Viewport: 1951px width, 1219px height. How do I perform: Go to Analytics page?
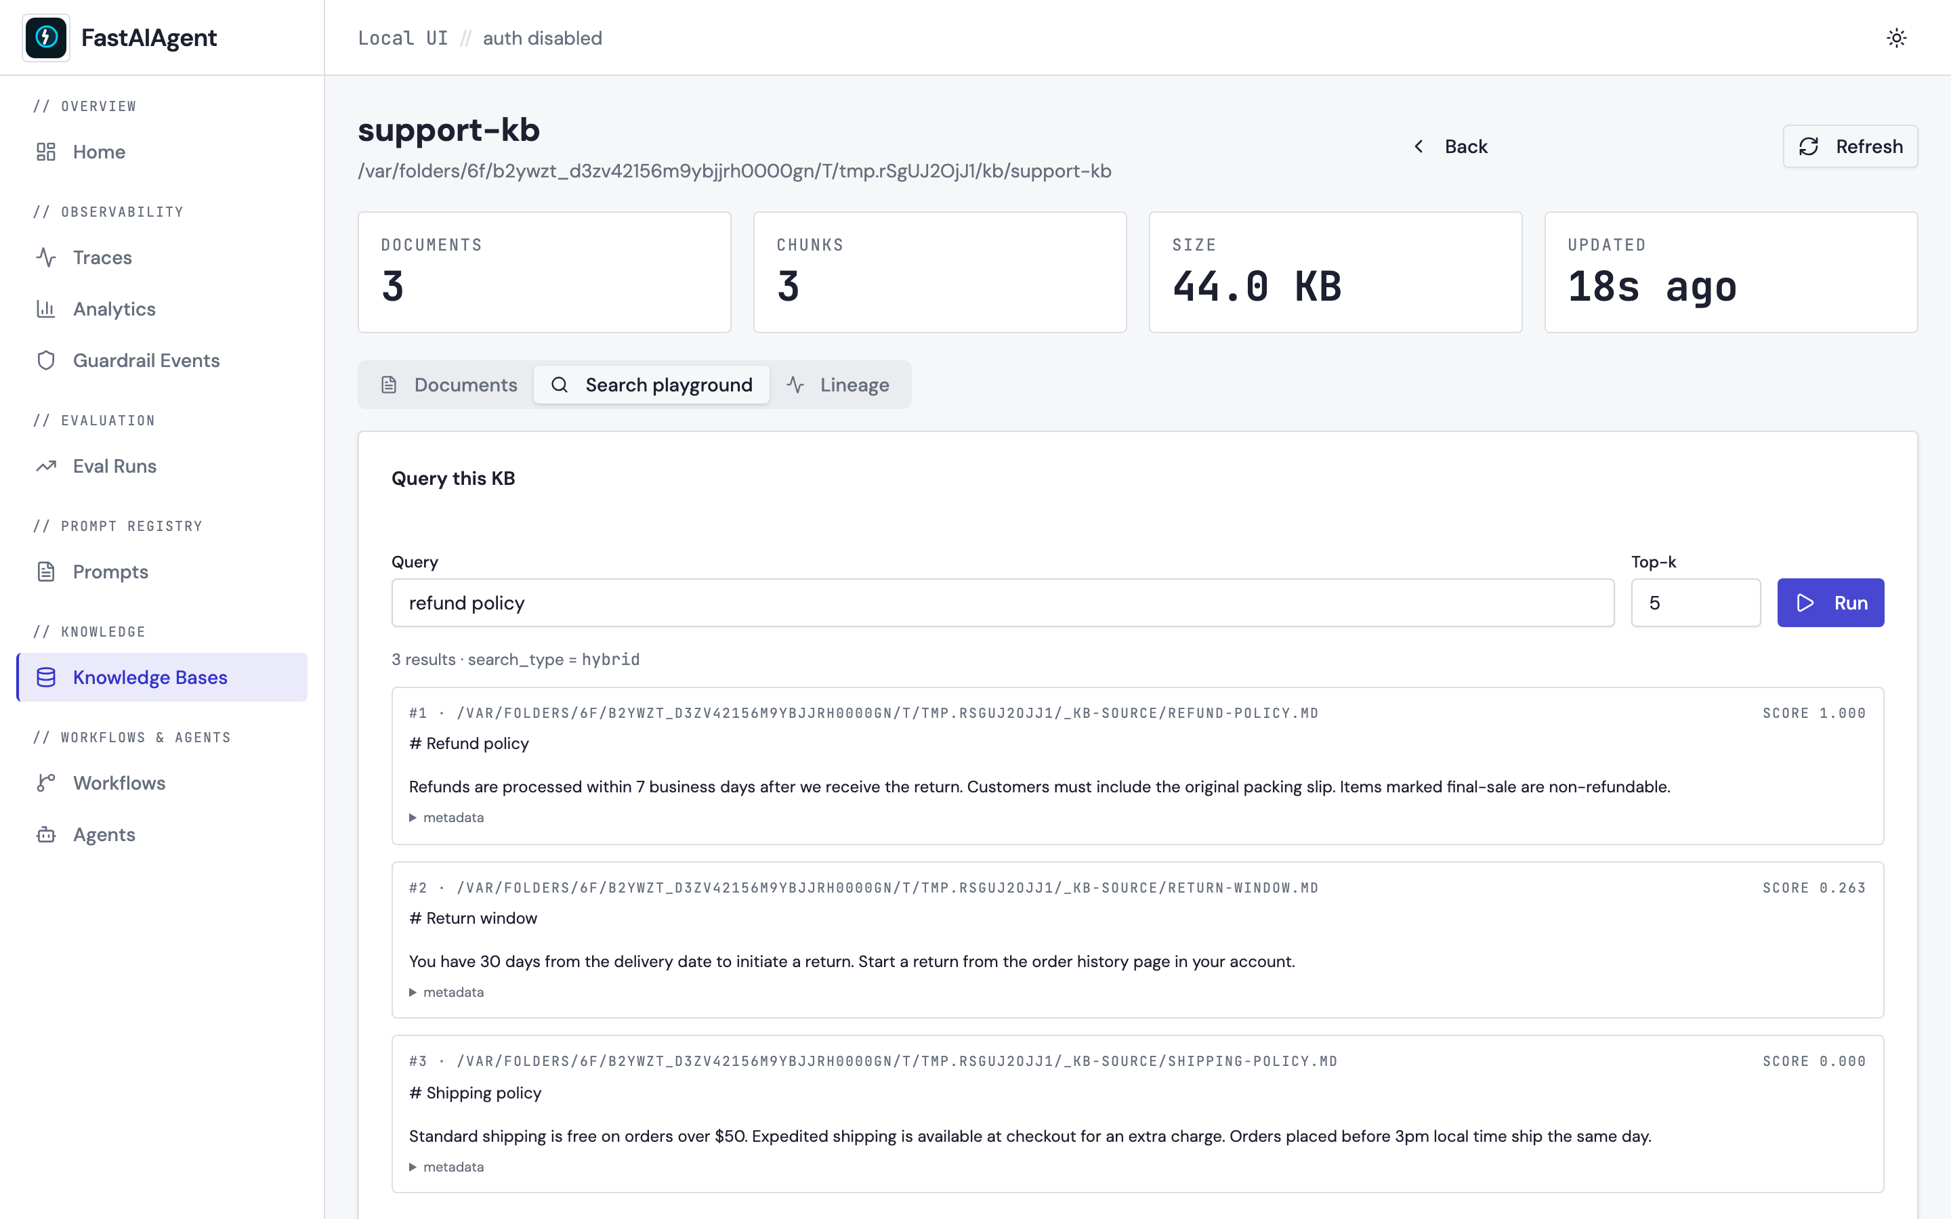(x=162, y=309)
